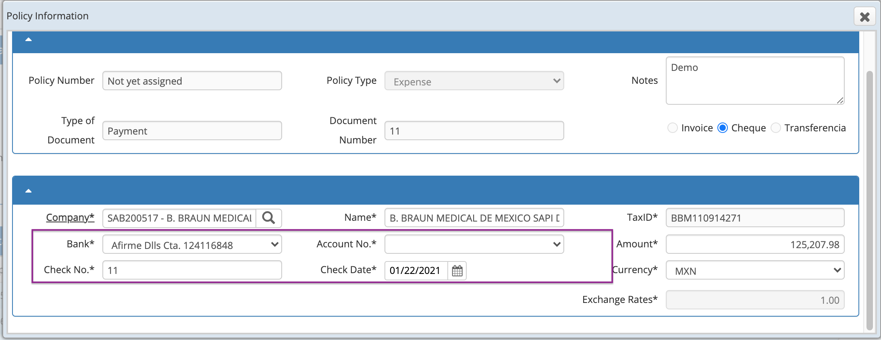Open the Policy Type dropdown
Image resolution: width=881 pixels, height=340 pixels.
coord(474,81)
